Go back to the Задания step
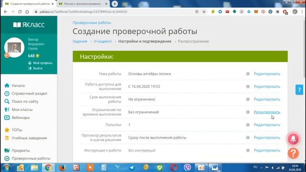This screenshot has height=172, width=306. (80, 42)
